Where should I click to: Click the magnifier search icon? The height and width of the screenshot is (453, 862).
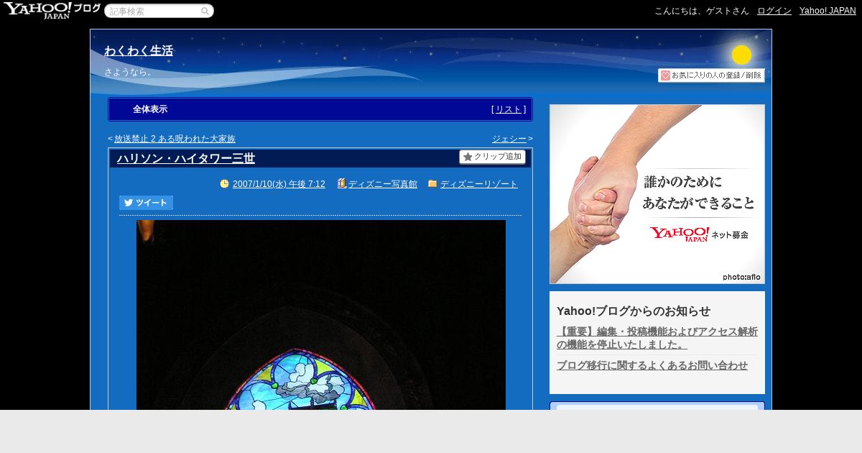point(205,11)
